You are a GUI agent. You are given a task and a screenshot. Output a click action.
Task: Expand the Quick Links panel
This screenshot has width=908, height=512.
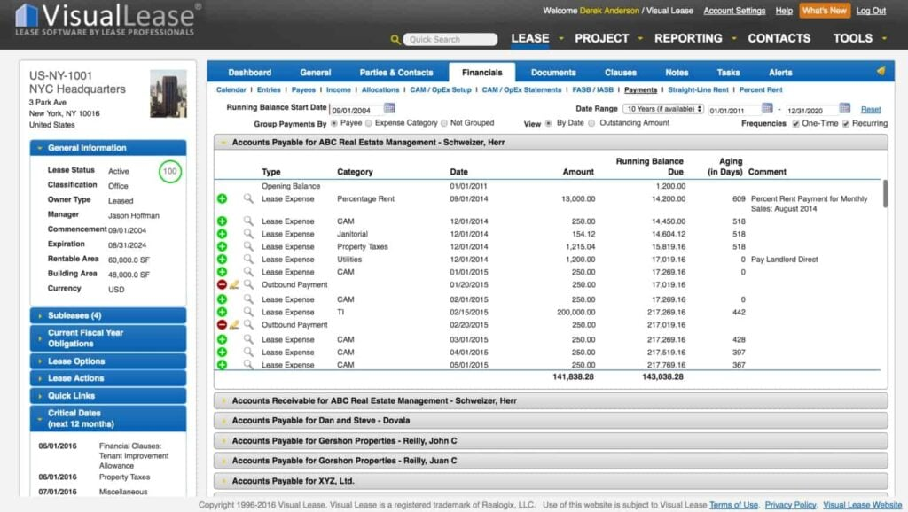pyautogui.click(x=108, y=396)
